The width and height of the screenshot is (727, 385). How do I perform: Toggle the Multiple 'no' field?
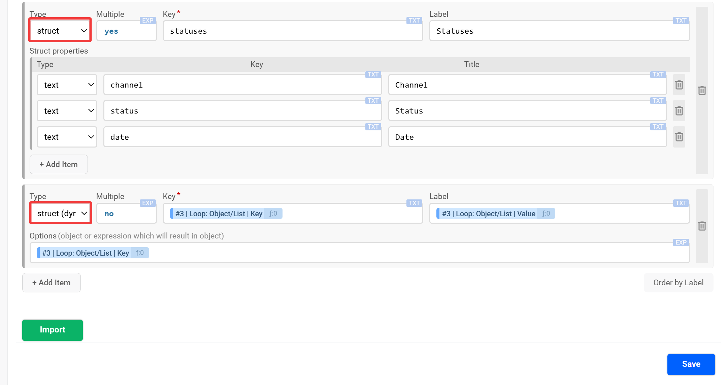[x=126, y=214]
